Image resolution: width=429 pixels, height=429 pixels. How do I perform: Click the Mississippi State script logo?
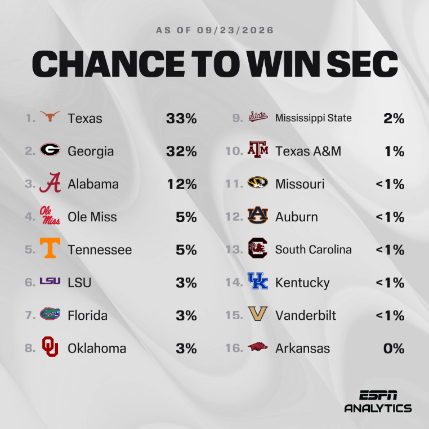click(258, 117)
